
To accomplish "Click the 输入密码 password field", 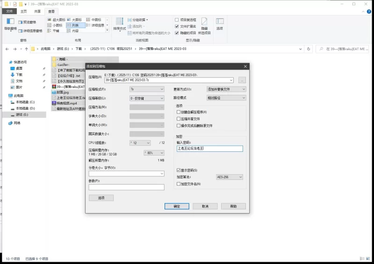I will pos(209,149).
